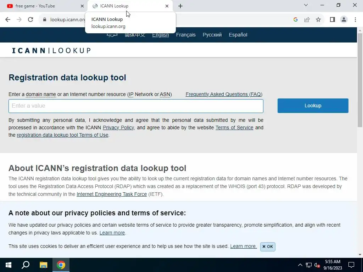Viewport: 363px width, 272px height.
Task: Open the Windows Start menu
Action: 9,265
